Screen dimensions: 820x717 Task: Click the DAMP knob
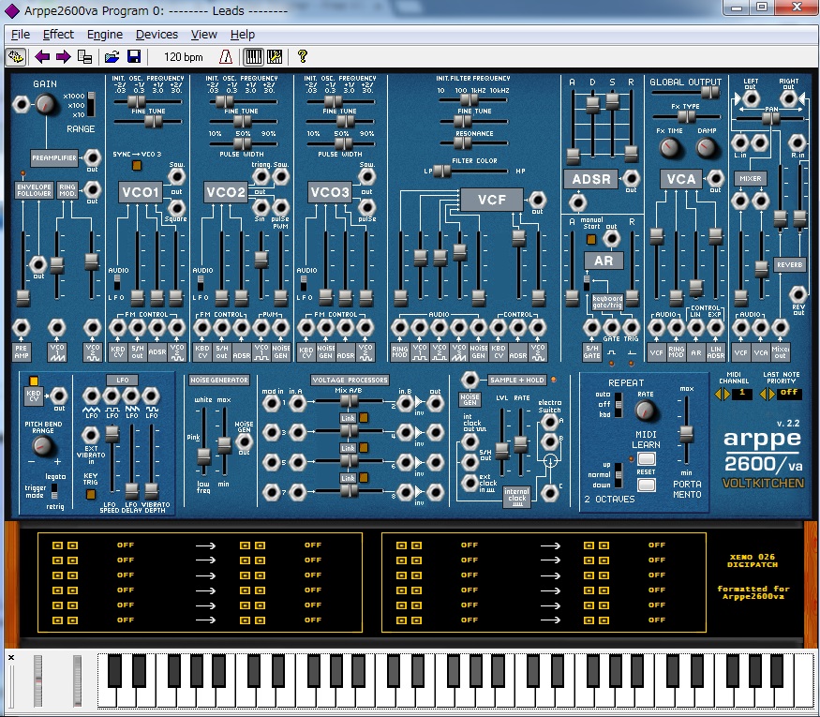coord(706,148)
